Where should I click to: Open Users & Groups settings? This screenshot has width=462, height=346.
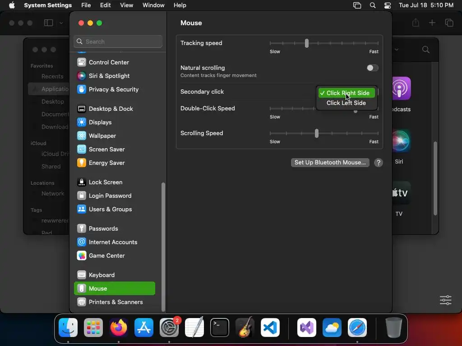(114, 209)
